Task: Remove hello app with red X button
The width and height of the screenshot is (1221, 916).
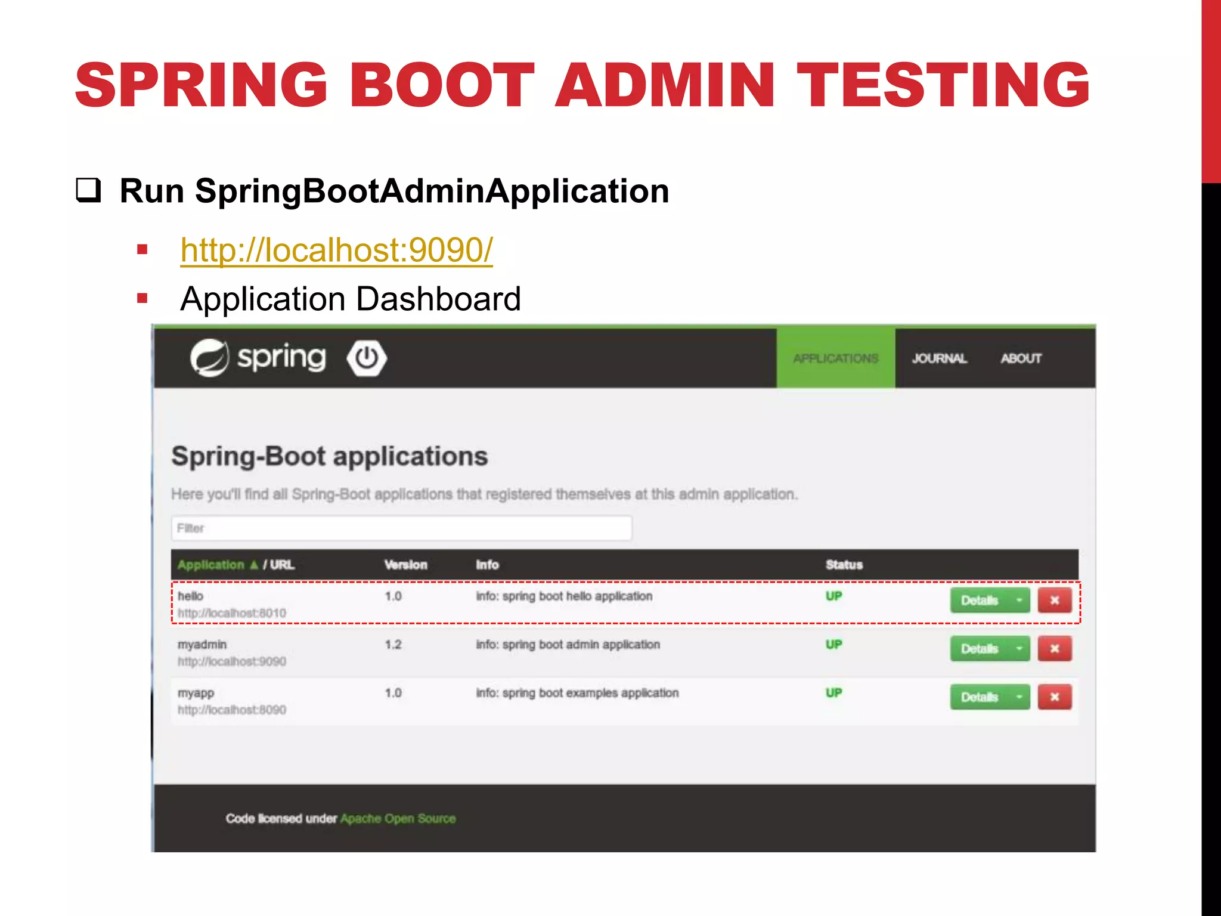Action: (x=1054, y=600)
